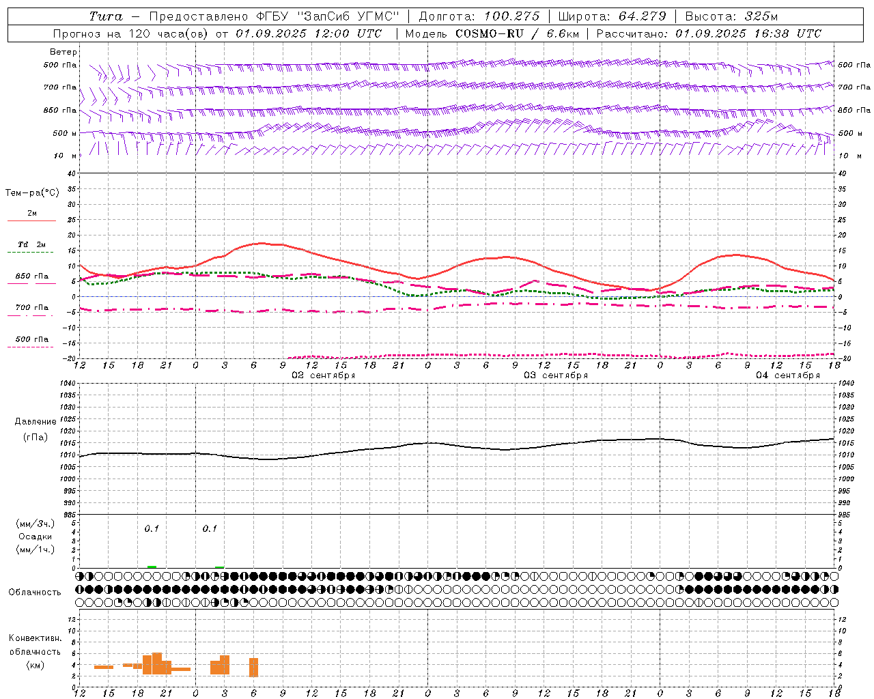The height and width of the screenshot is (699, 874).
Task: Click the first green precipitation bar near 21h
Action: [152, 567]
